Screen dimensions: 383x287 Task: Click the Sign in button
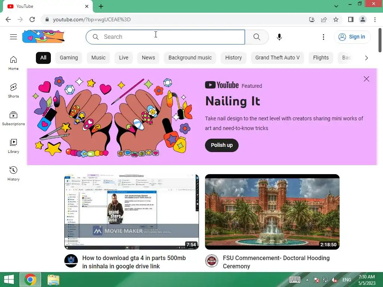(352, 37)
